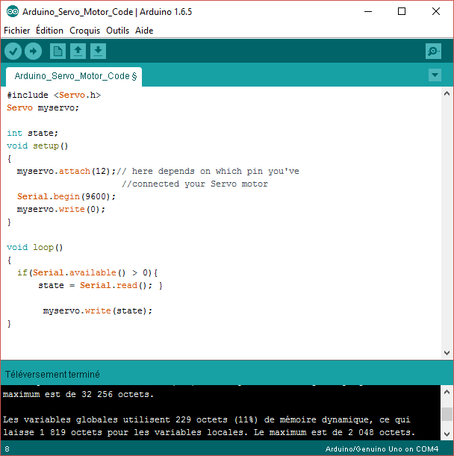Click the 'Arduino/Genuino Uno on COM4' status text

pos(382,449)
